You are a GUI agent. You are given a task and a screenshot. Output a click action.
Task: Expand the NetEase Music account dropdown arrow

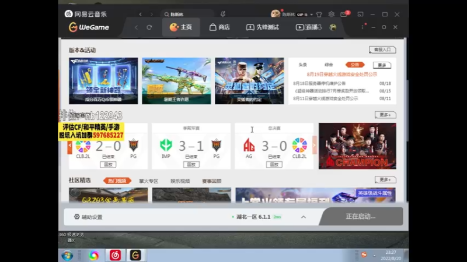pos(312,15)
